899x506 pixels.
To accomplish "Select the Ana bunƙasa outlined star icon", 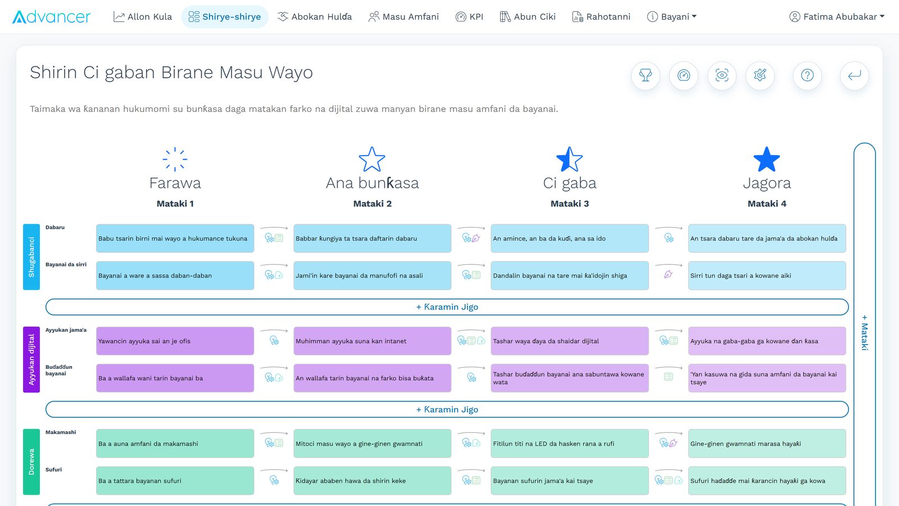I will pyautogui.click(x=372, y=159).
